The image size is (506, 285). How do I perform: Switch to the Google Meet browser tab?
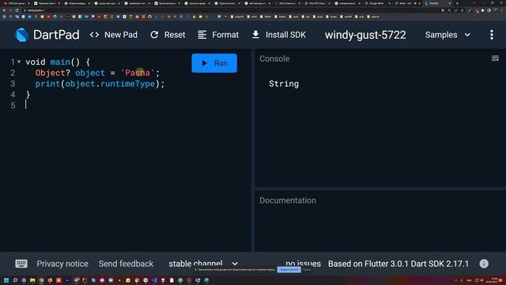point(376,3)
